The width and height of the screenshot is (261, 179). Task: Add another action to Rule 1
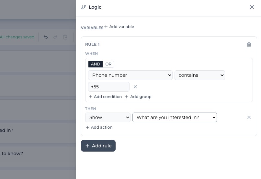(x=99, y=127)
